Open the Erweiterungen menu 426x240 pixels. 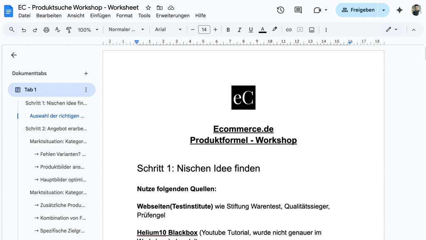pos(173,15)
